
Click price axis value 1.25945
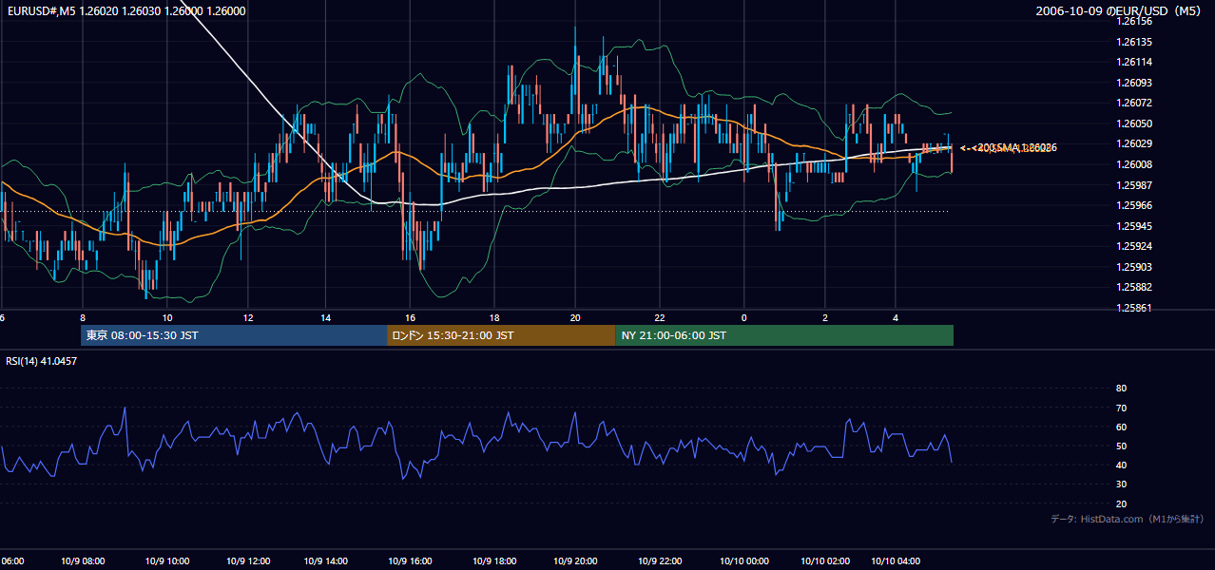(x=1134, y=226)
